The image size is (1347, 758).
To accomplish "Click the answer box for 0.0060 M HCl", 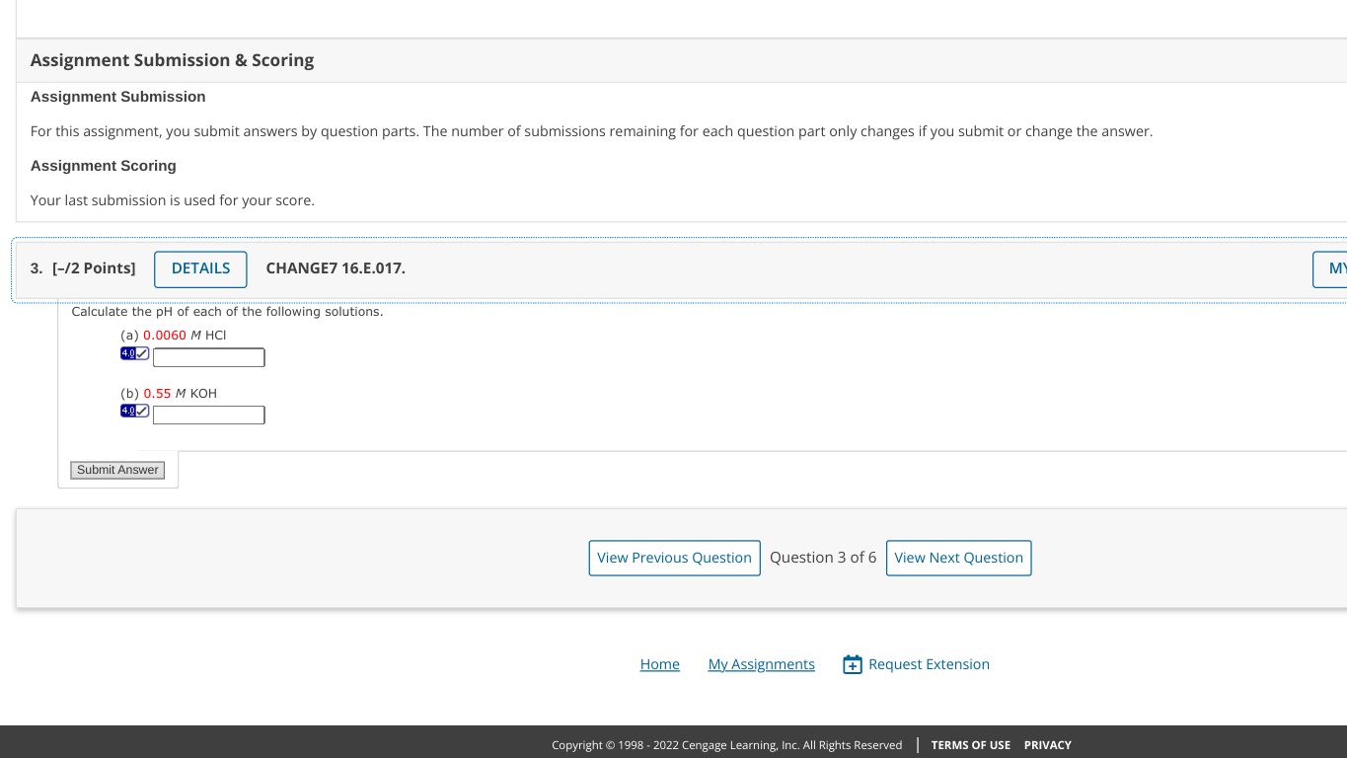I will point(208,357).
